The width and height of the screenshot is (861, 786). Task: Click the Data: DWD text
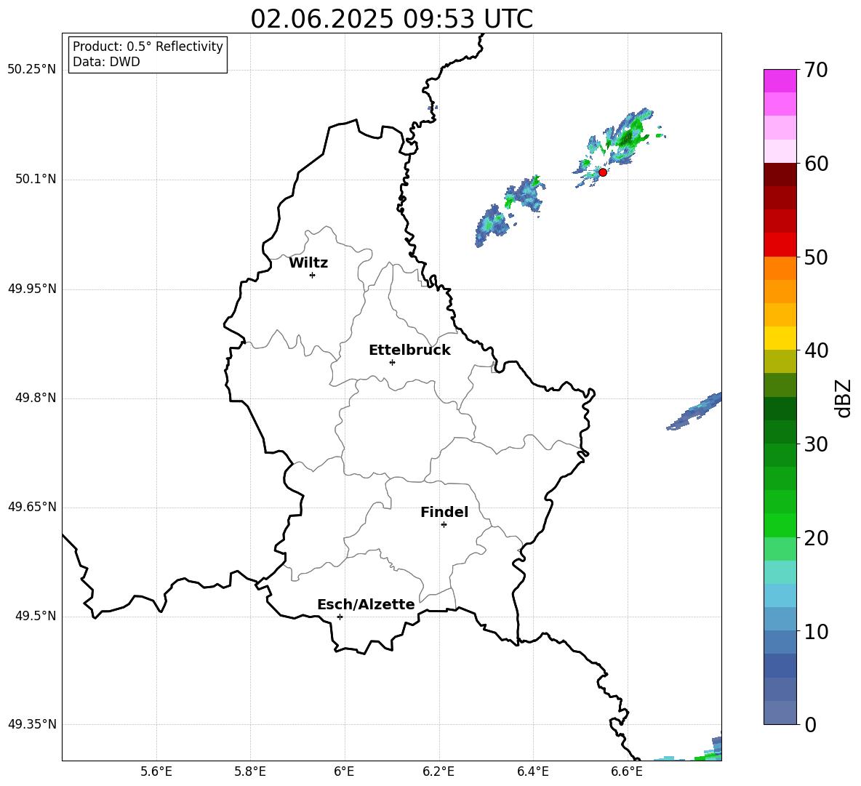point(106,62)
